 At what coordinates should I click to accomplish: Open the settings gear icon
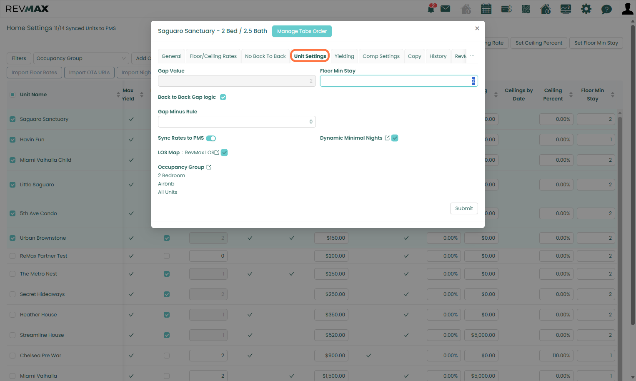(586, 9)
